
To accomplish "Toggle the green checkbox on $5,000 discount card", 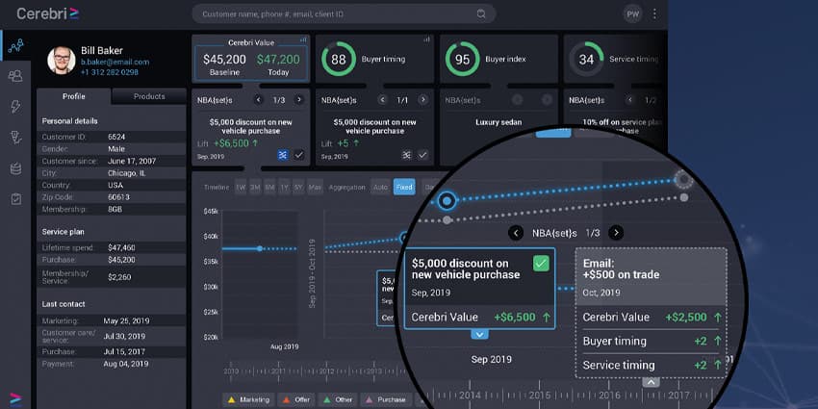I will [x=541, y=264].
